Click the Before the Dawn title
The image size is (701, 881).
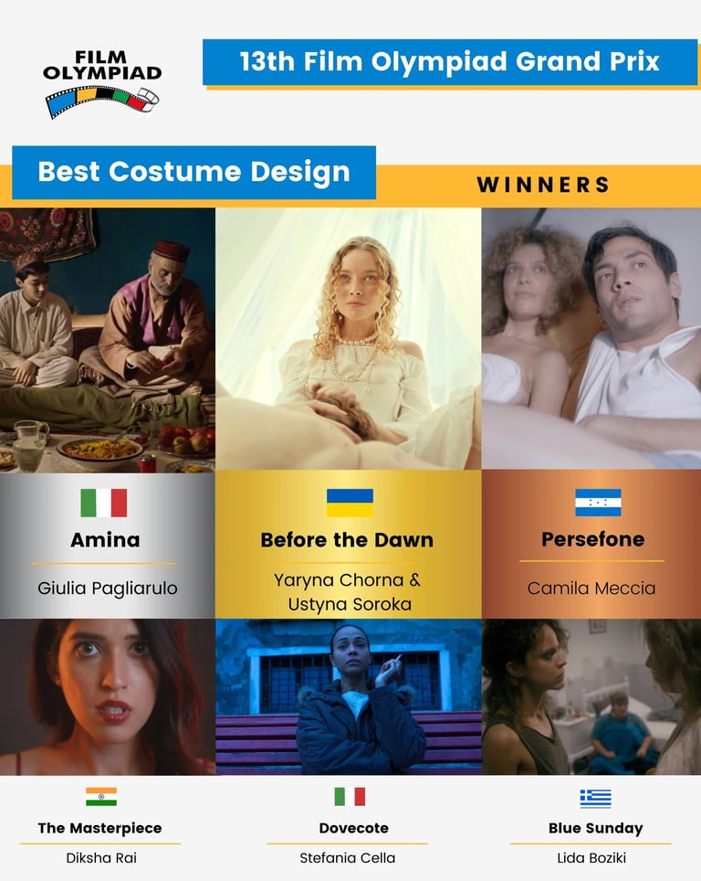(347, 540)
